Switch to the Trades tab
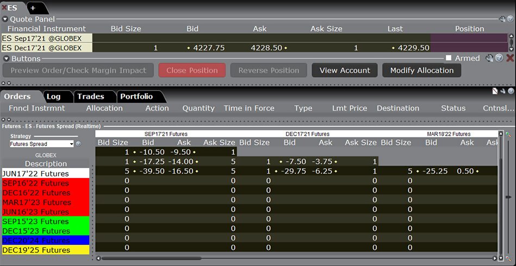 91,97
